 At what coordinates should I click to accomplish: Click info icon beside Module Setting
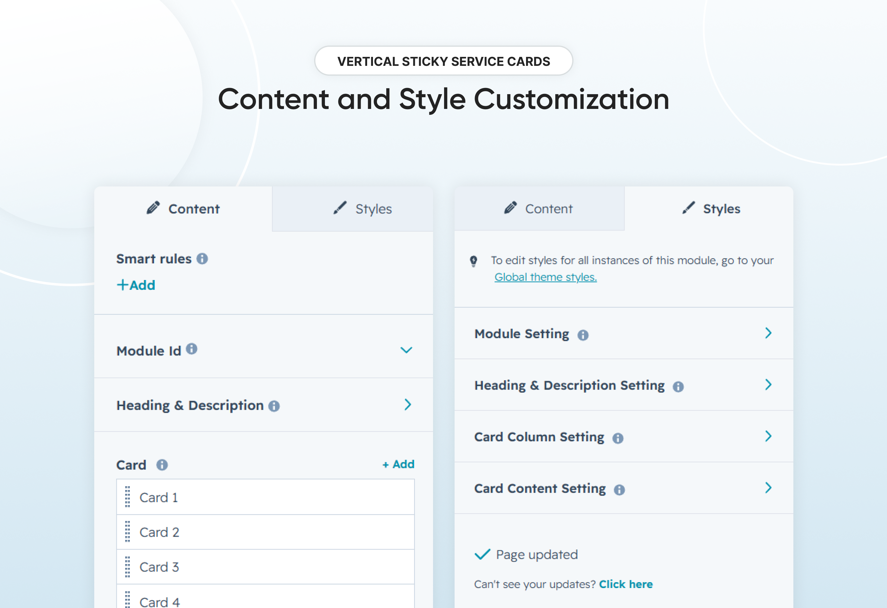click(583, 335)
